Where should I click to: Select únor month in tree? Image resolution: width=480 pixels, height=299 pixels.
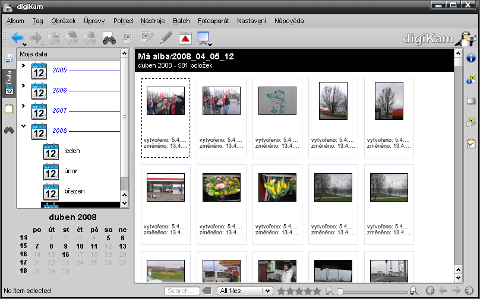[71, 171]
